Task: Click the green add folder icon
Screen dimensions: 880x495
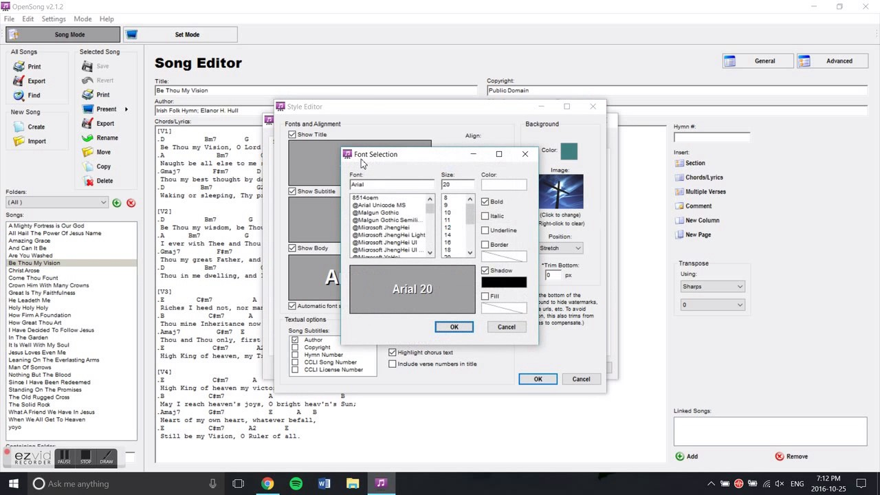Action: 117,203
